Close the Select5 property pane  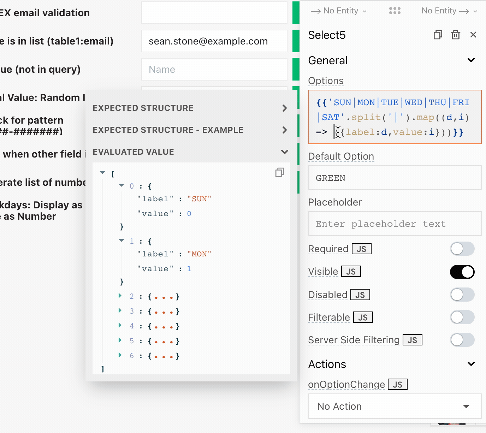(x=473, y=35)
